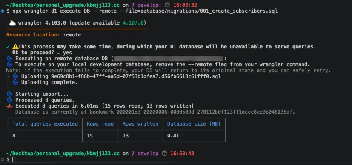Screen dimensions: 352x165
Task: Click the 'Uploading complete.' message
Action: click(x=49, y=82)
